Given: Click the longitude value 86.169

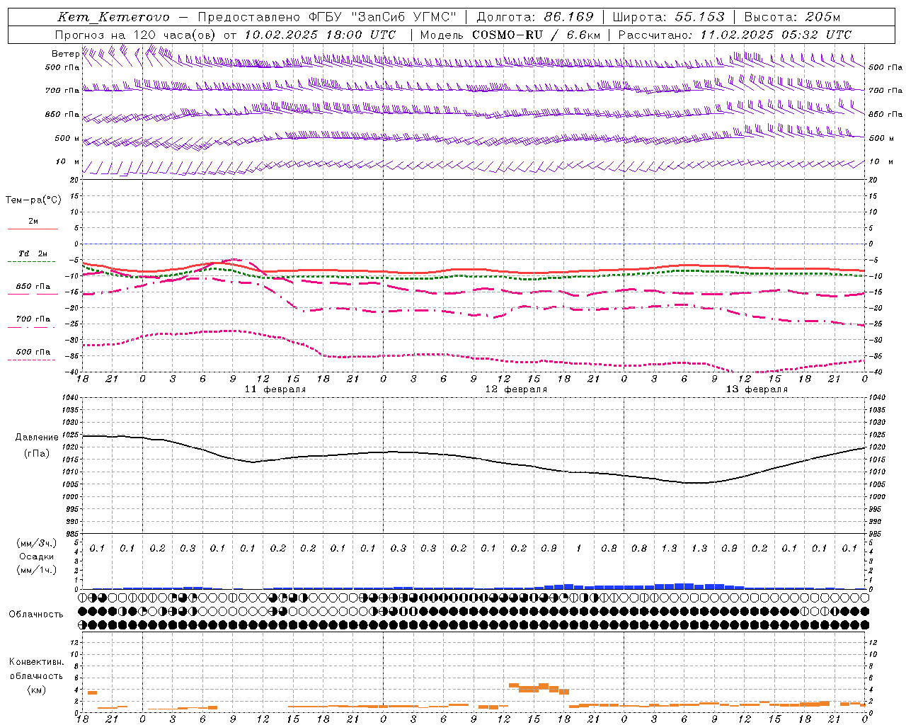Looking at the screenshot, I should (x=568, y=17).
